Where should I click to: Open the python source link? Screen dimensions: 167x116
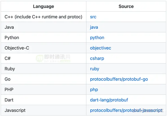pyautogui.click(x=97, y=38)
